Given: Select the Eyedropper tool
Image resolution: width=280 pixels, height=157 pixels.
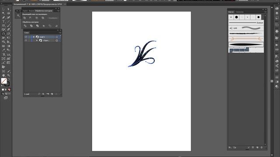Looking at the screenshot, I should [x=3, y=51].
